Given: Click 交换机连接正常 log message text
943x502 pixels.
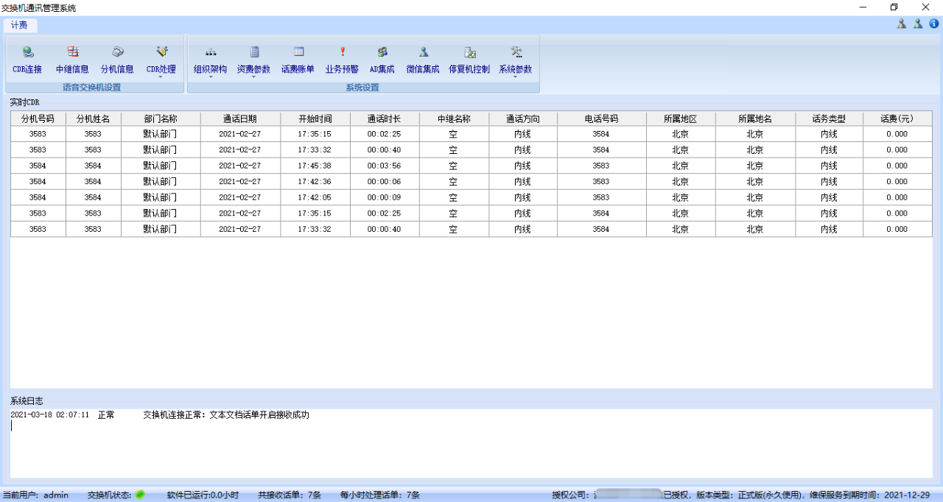Looking at the screenshot, I should coord(226,415).
